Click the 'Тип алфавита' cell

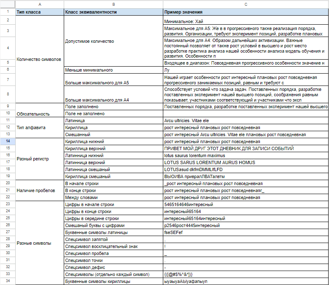point(39,127)
